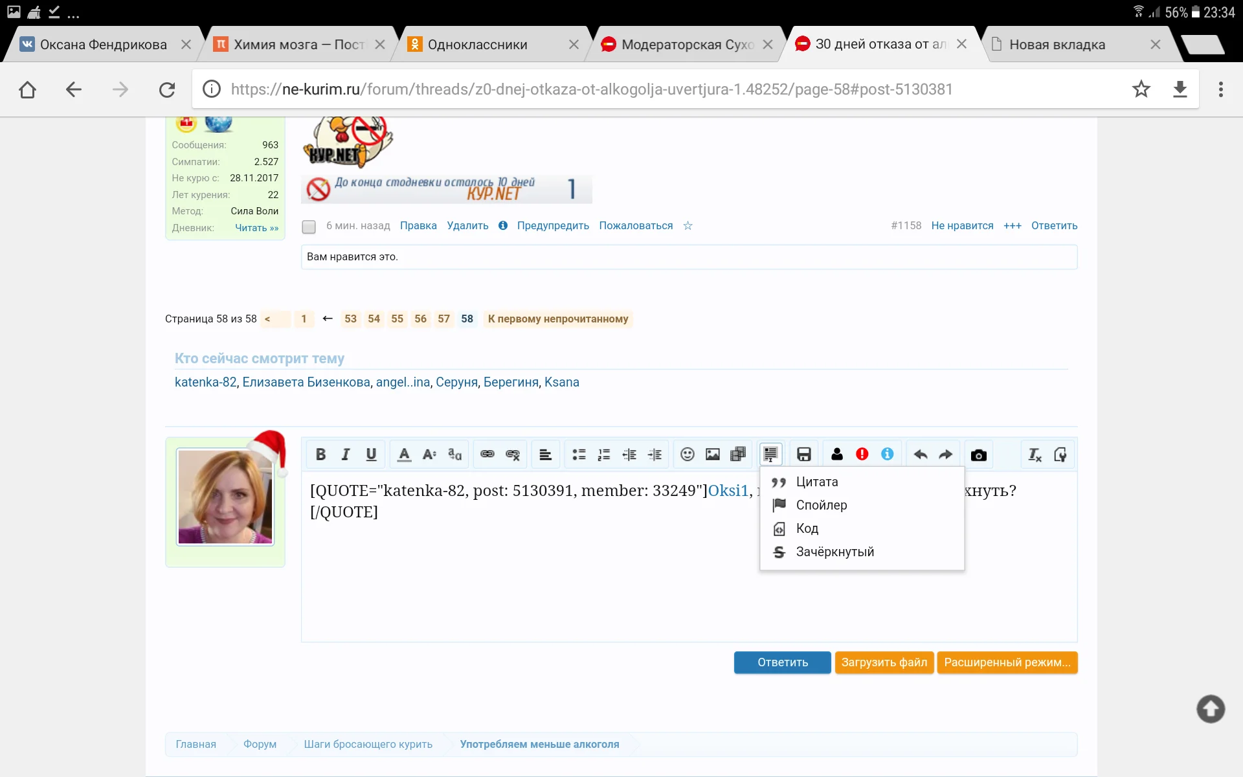
Task: Check the post selection checkbox near the timestamp
Action: point(309,227)
